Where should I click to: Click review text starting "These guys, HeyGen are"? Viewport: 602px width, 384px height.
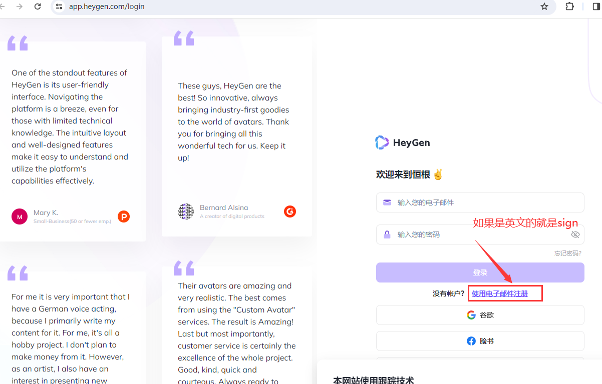coord(233,121)
